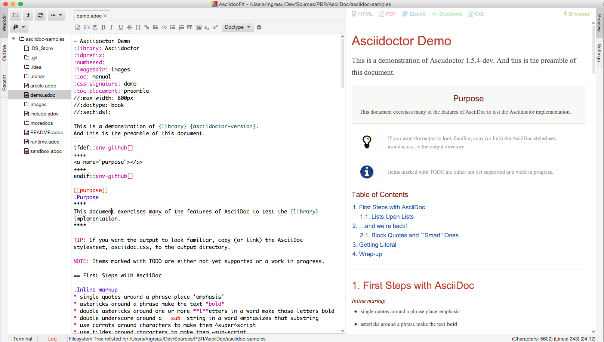
Task: Open the Settings side tab
Action: [x=599, y=53]
